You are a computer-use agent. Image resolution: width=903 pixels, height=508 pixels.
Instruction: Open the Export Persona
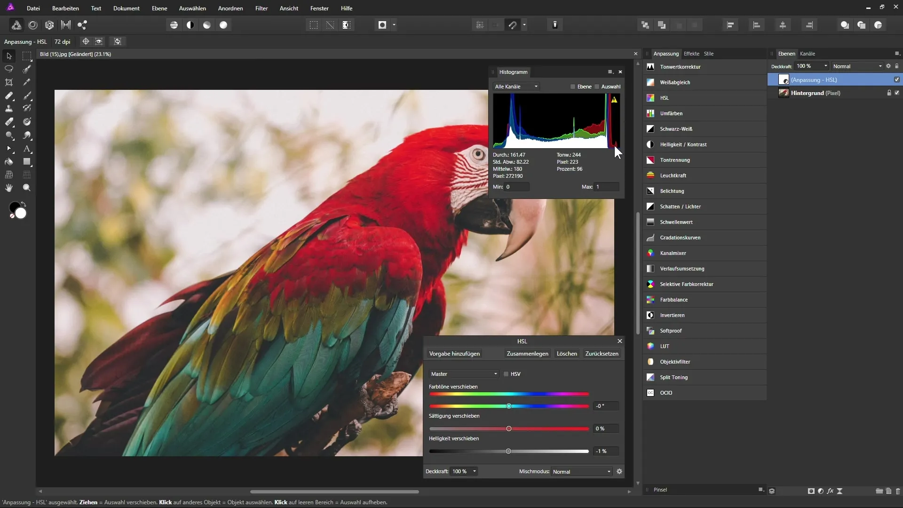82,25
